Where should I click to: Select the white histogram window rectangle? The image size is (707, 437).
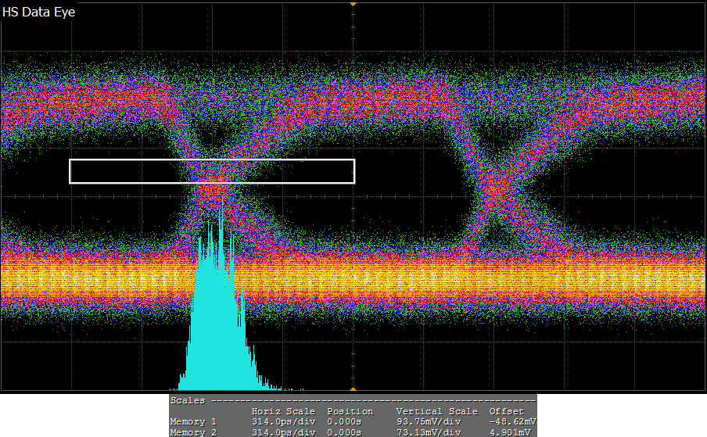tap(212, 160)
